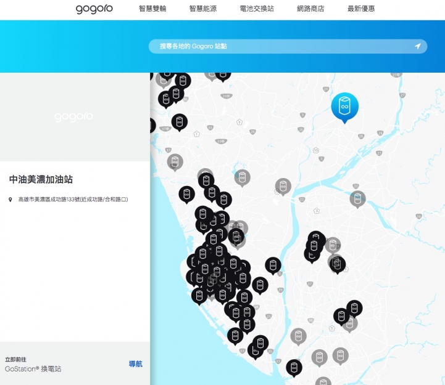Open the 網路商店 menu

tap(310, 9)
